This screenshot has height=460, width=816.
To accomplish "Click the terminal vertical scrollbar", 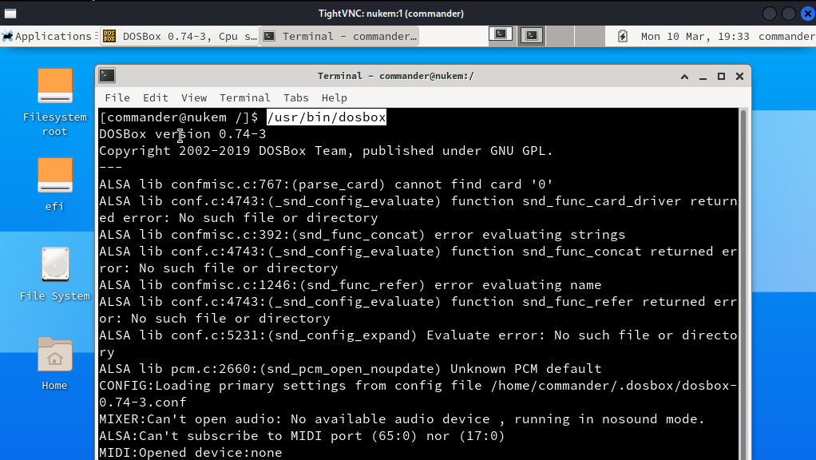I will click(743, 284).
